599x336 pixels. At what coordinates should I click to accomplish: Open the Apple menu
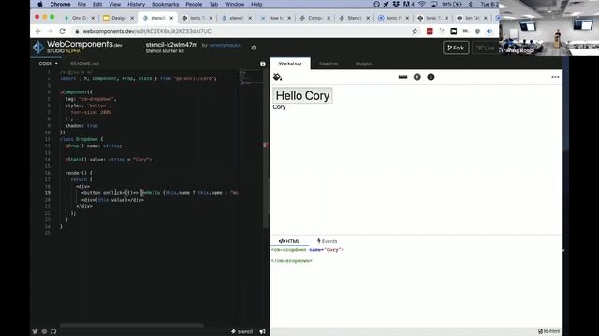(39, 4)
